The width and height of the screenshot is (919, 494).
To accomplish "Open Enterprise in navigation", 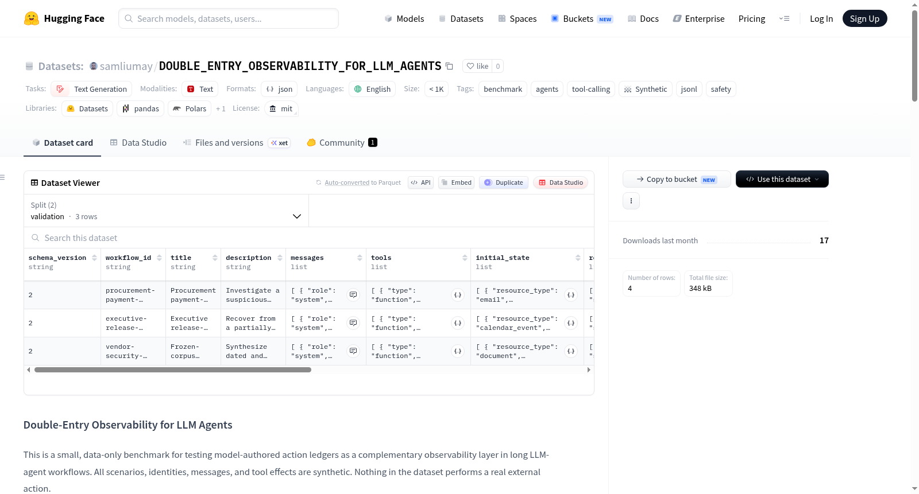I will pyautogui.click(x=698, y=18).
